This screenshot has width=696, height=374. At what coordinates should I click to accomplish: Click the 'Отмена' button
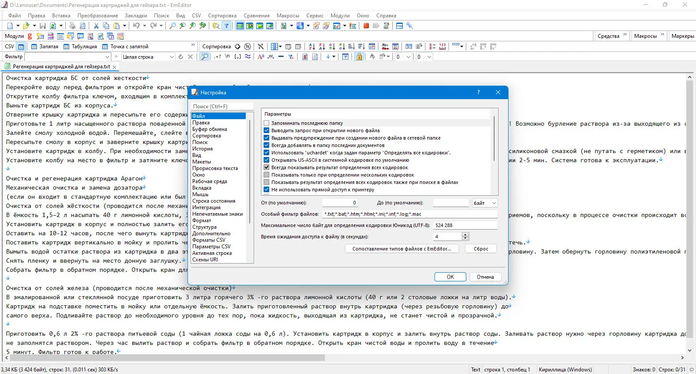pos(485,277)
